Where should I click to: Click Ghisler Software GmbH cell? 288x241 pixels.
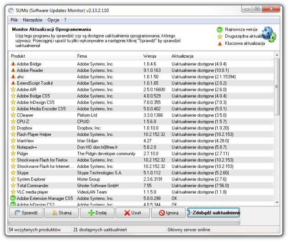98,186
